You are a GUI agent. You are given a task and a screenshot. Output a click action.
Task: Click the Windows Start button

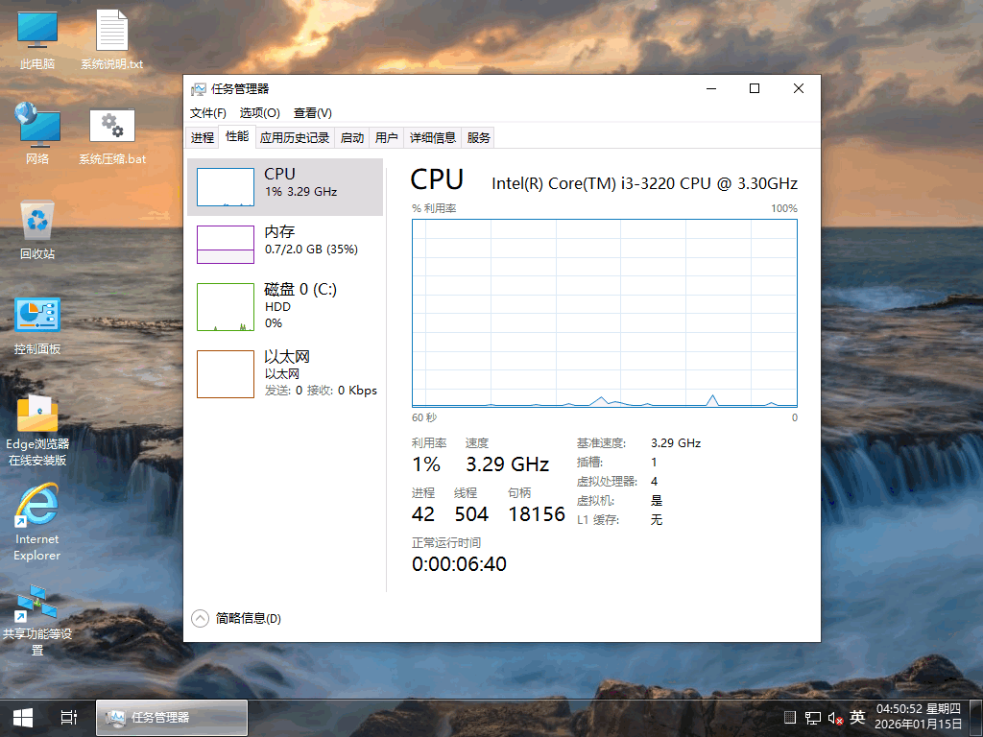(x=23, y=717)
